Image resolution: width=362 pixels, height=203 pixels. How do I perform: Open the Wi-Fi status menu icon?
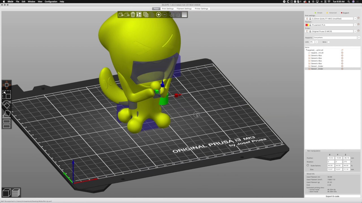[329, 2]
